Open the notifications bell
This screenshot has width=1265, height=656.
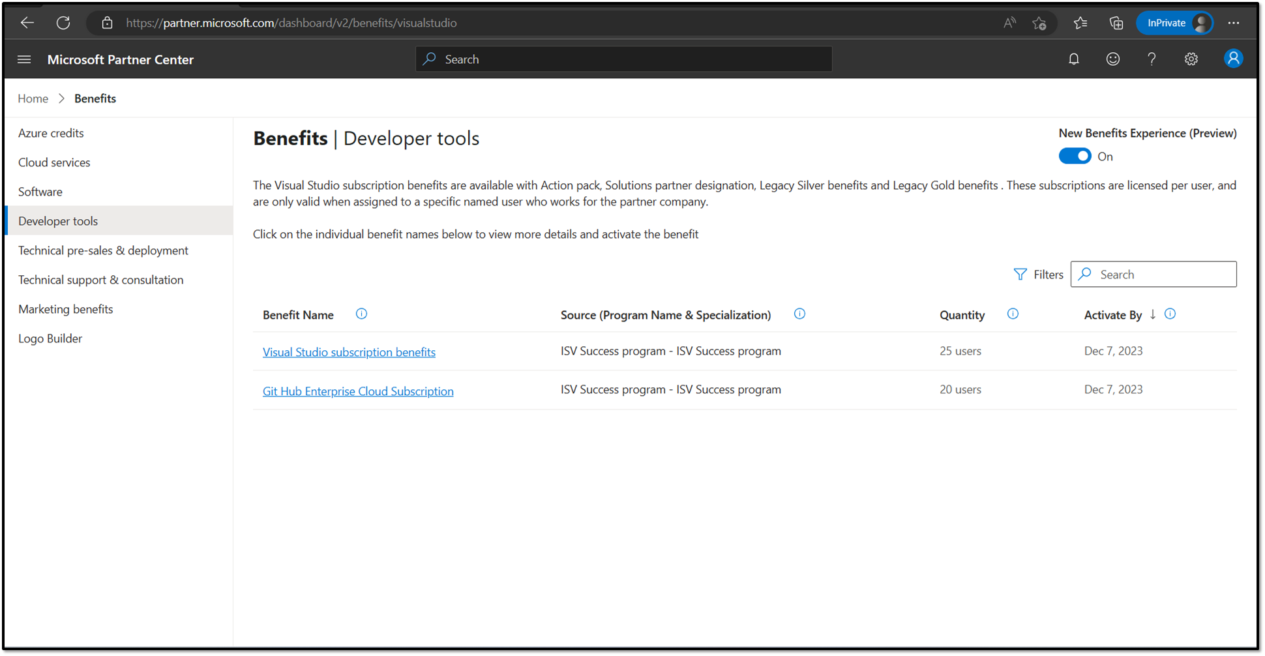[x=1073, y=59]
